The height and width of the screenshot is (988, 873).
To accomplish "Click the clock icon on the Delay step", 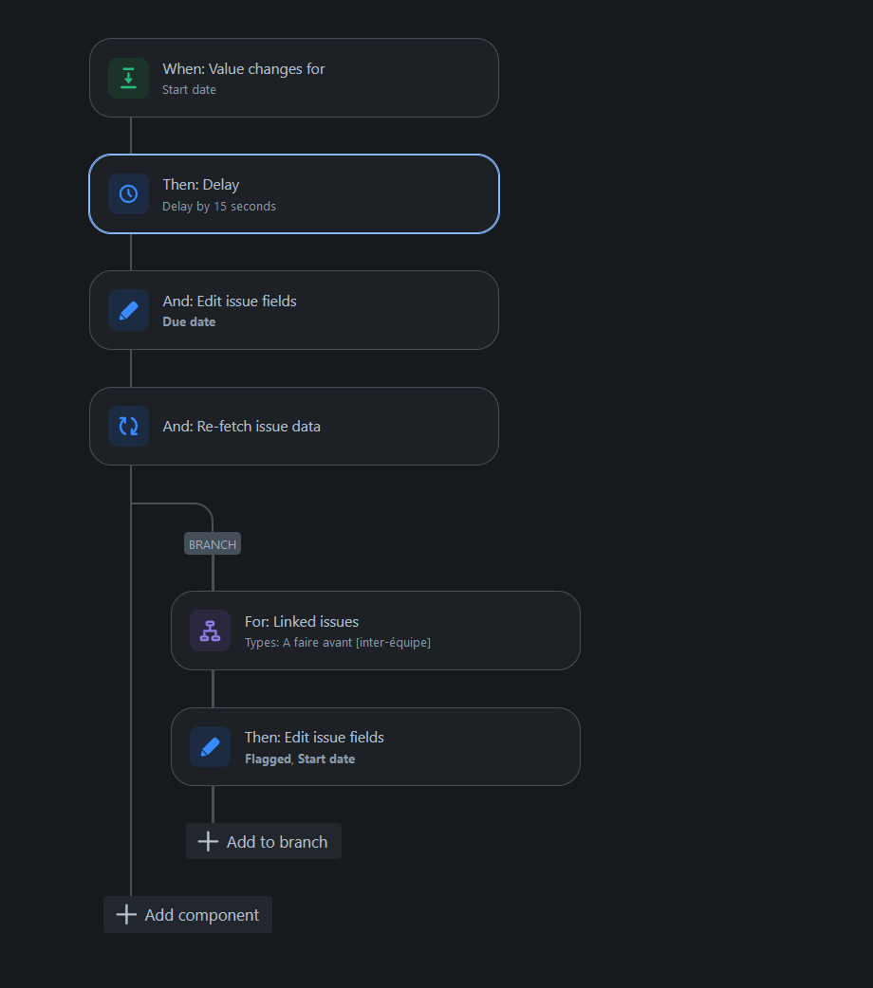I will 129,194.
